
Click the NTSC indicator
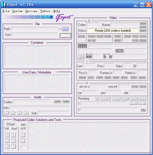pyautogui.click(x=142, y=77)
